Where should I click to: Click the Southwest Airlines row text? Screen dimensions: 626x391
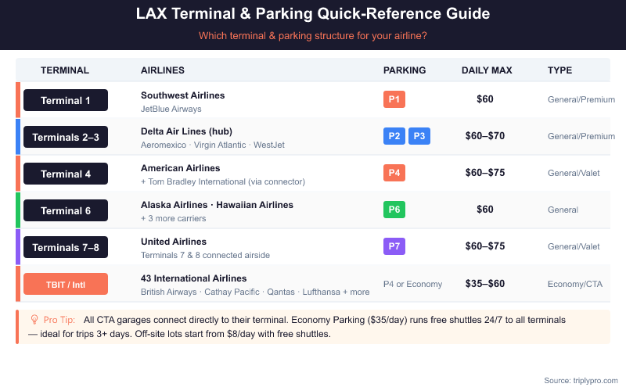[182, 95]
